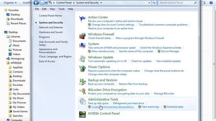Click Change User Account Control settings

click(113, 25)
